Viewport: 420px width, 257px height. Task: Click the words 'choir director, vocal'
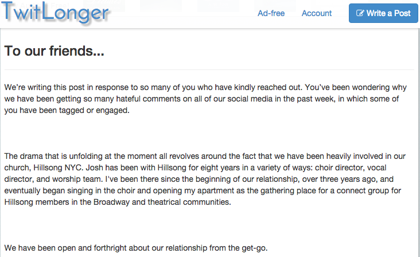(x=351, y=168)
